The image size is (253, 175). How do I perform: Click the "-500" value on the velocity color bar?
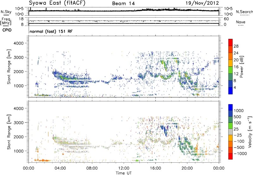point(239,147)
